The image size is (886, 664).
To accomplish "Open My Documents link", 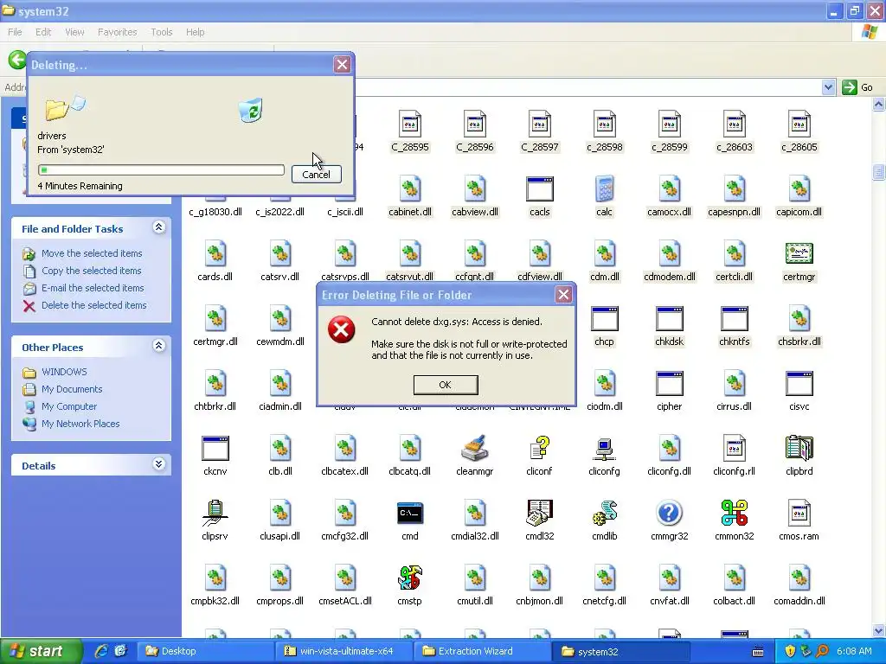I will (x=72, y=389).
